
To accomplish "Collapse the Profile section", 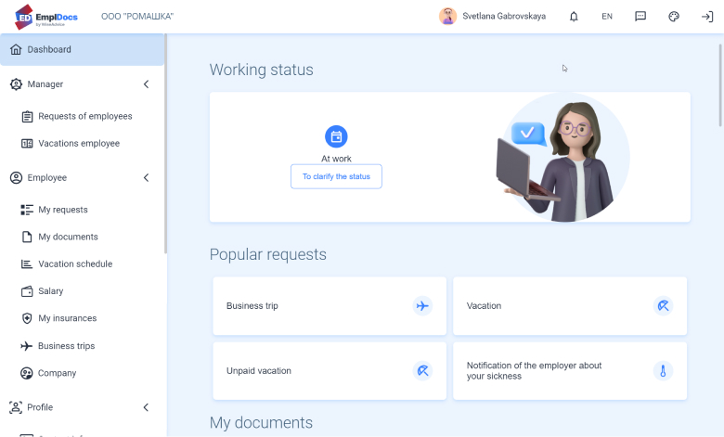I will [x=146, y=407].
